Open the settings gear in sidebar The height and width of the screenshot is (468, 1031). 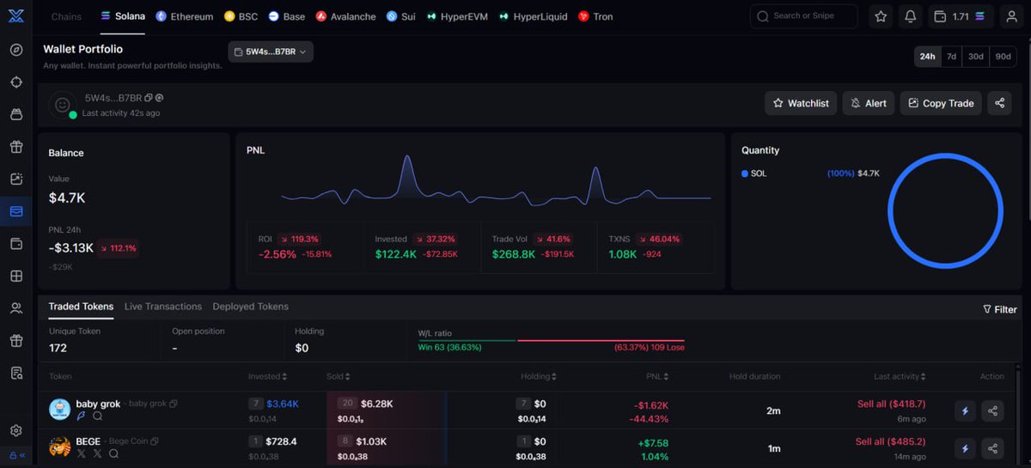(16, 430)
